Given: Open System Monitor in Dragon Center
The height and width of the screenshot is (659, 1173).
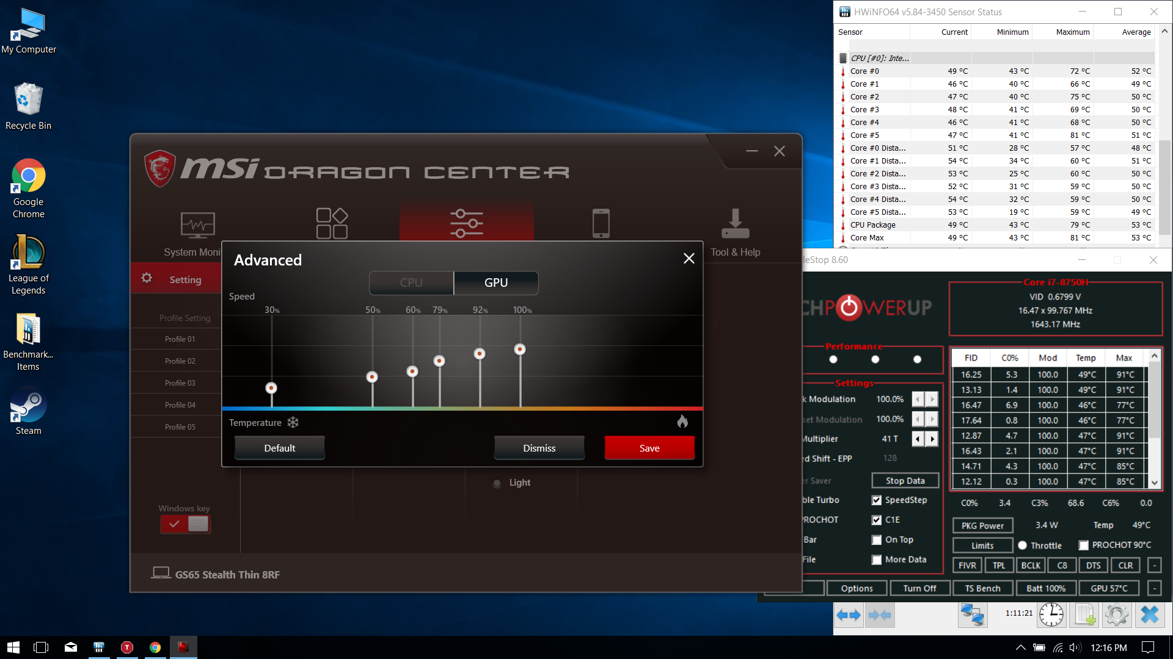Looking at the screenshot, I should (197, 225).
